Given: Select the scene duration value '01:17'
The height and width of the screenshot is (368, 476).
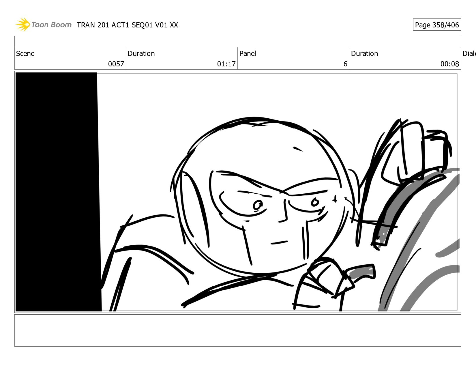Looking at the screenshot, I should (226, 64).
